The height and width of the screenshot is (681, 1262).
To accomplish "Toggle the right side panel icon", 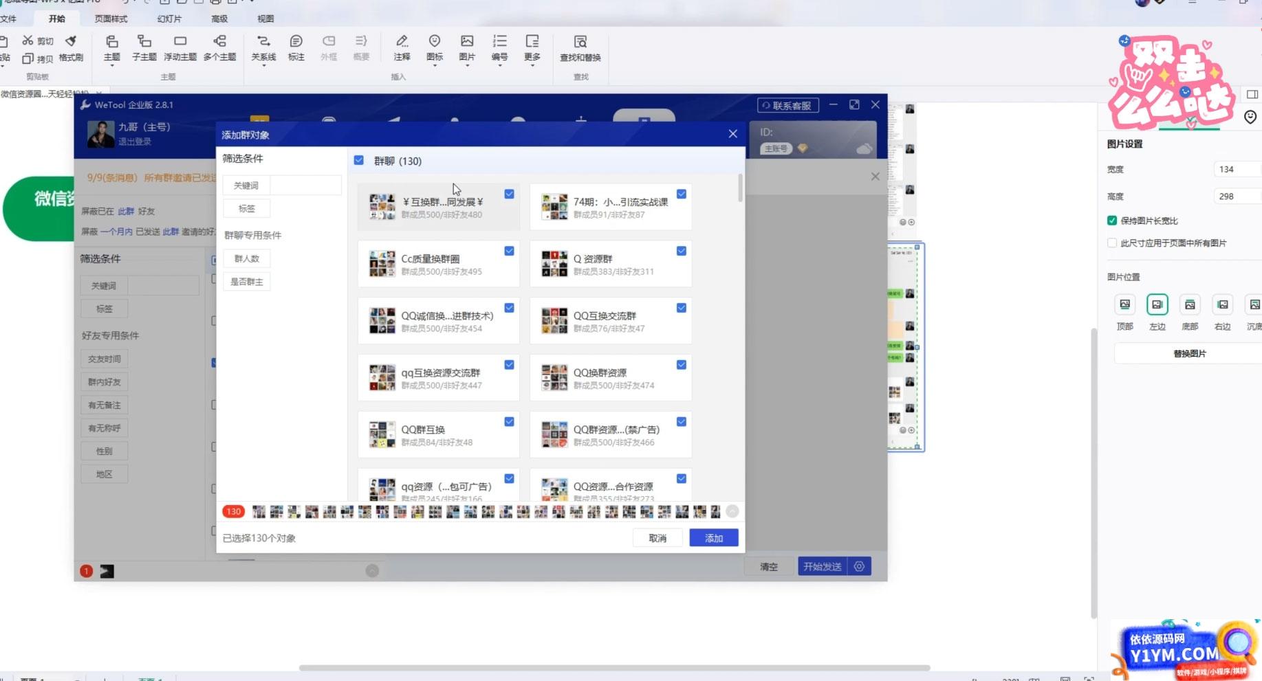I will coord(1252,94).
